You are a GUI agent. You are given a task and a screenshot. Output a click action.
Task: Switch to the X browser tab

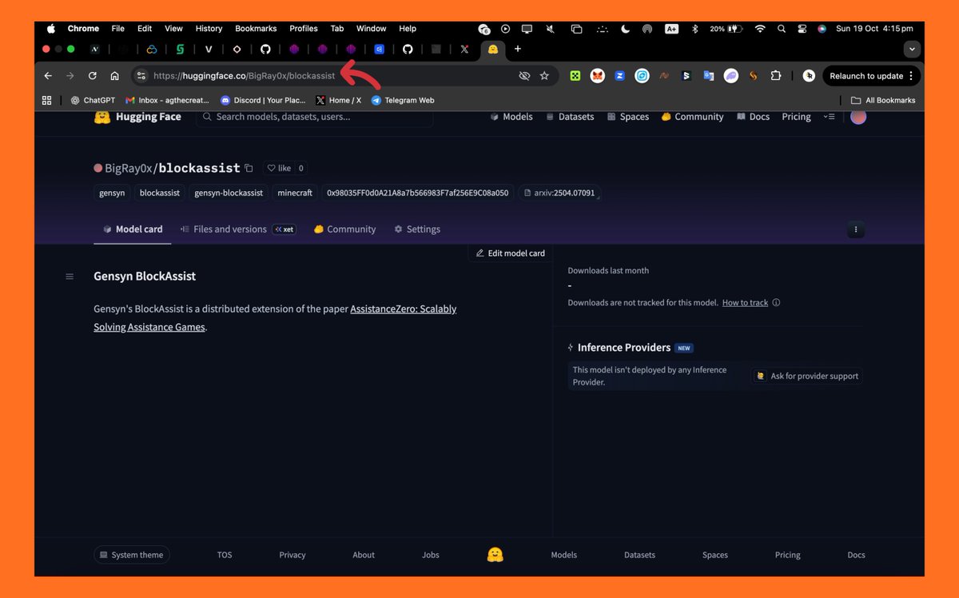[464, 49]
